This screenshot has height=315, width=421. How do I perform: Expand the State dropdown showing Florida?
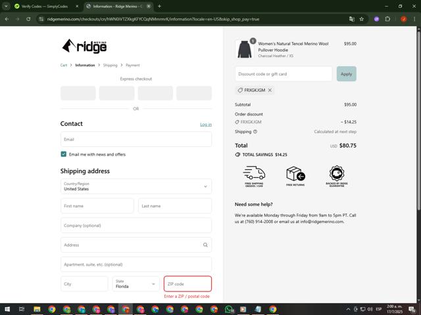click(x=136, y=283)
